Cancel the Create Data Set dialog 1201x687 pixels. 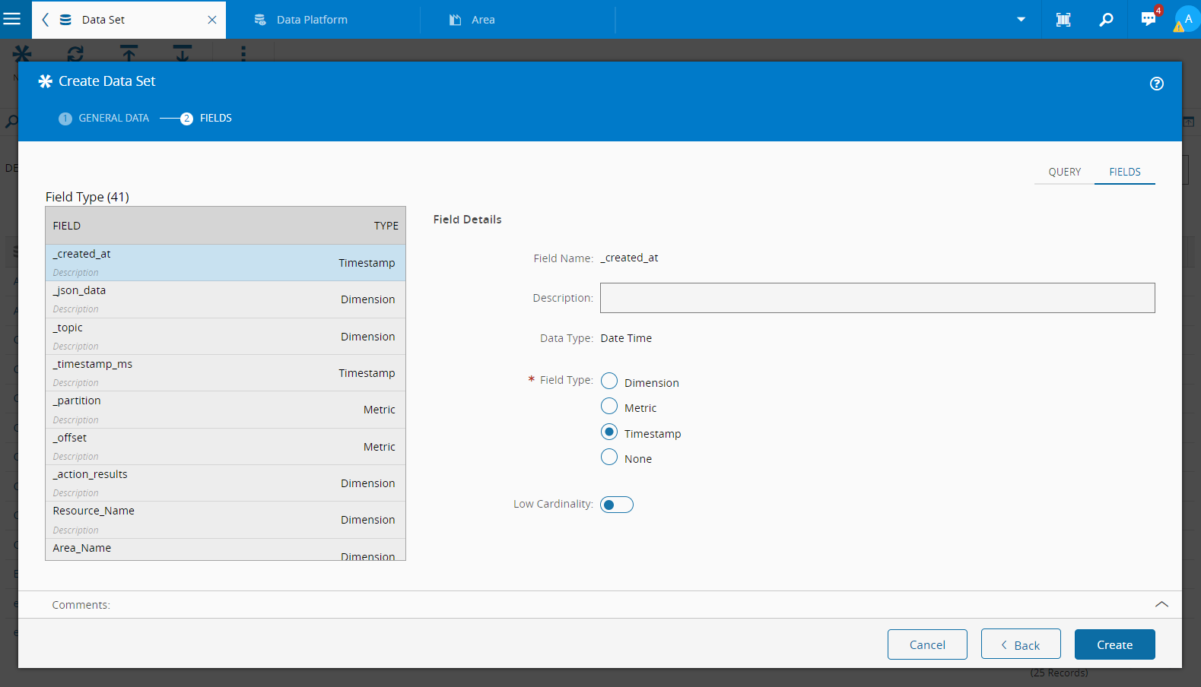(x=927, y=644)
